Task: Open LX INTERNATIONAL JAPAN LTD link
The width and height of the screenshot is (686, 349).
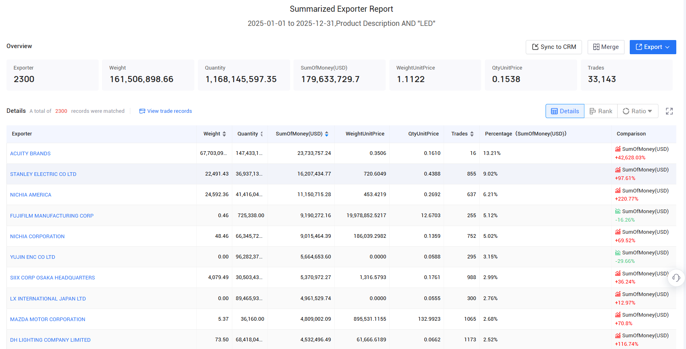Action: point(48,299)
